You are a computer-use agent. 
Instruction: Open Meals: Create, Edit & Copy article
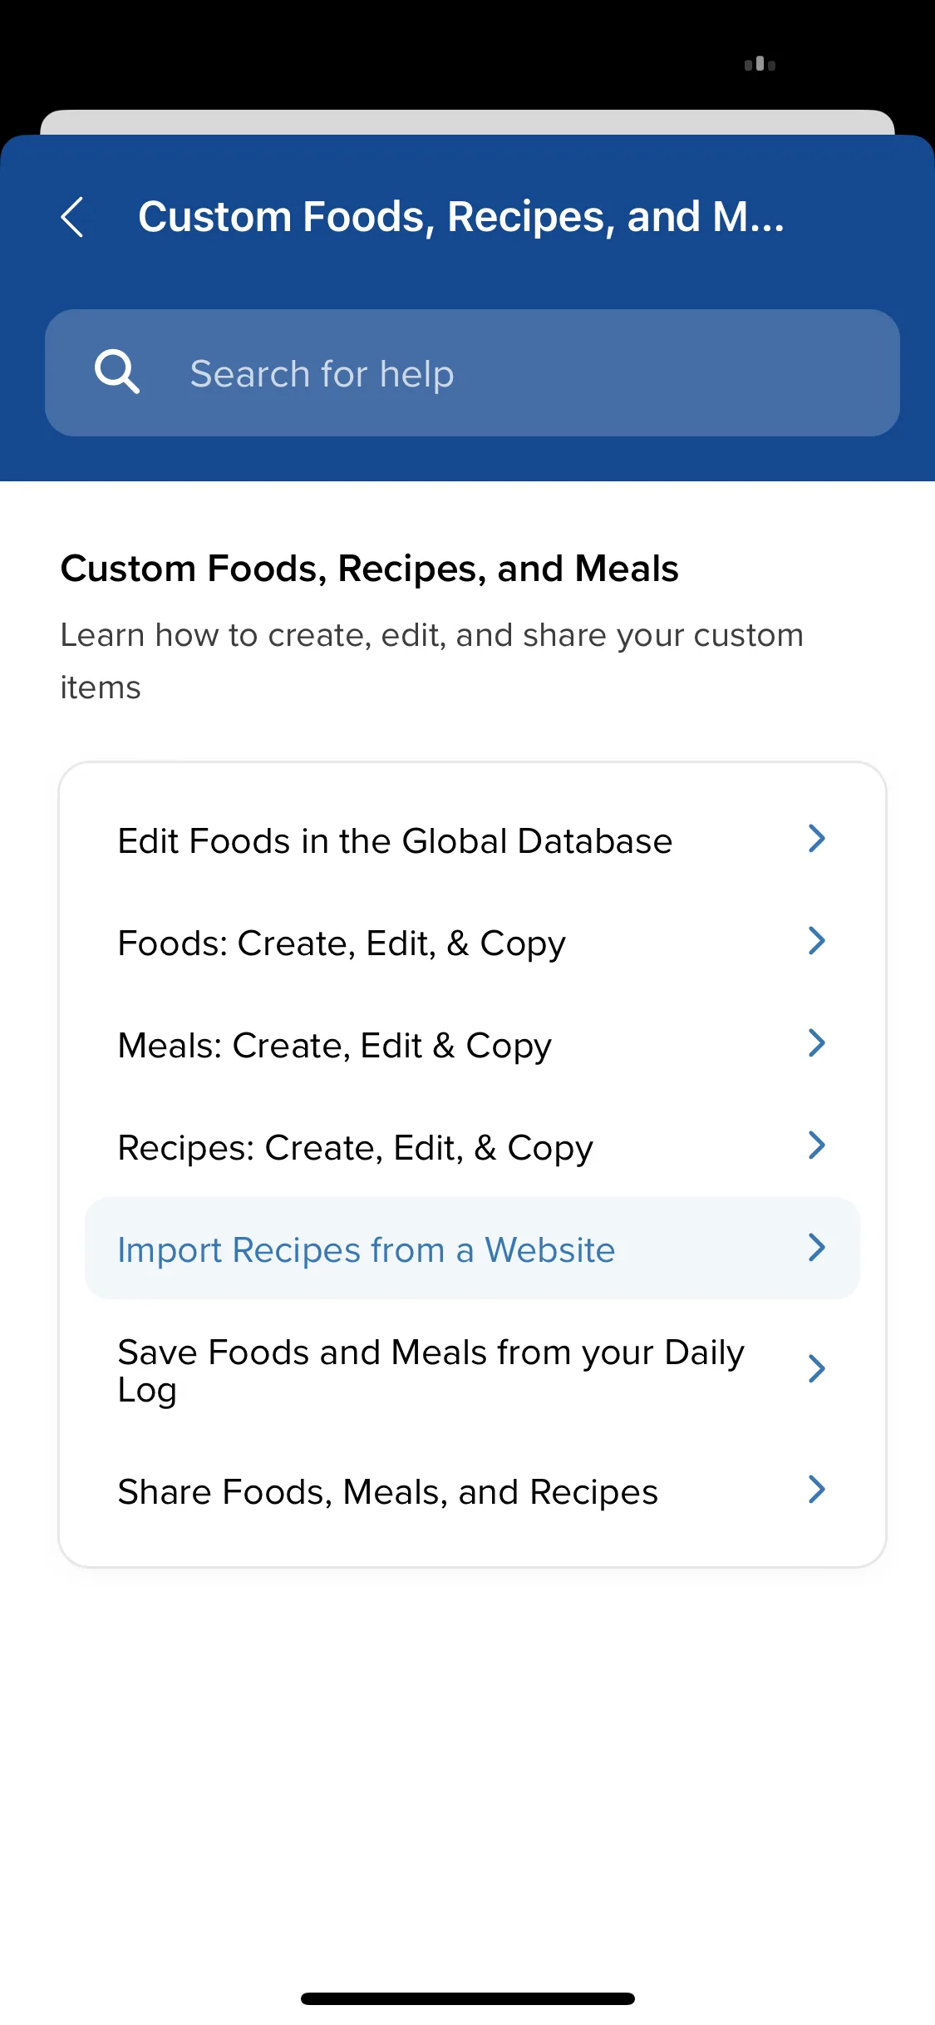pyautogui.click(x=472, y=1045)
